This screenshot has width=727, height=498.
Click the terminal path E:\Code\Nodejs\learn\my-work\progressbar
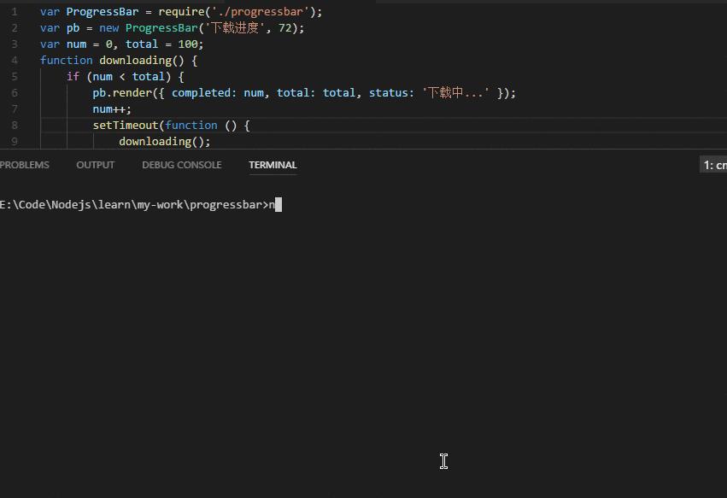(132, 205)
